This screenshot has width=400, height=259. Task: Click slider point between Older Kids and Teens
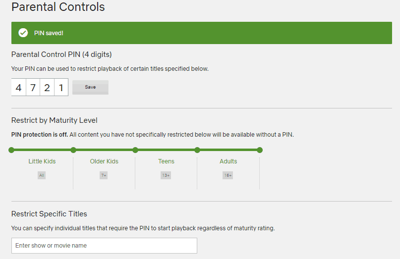pos(135,150)
